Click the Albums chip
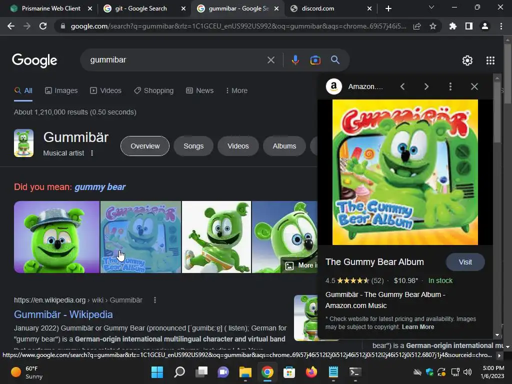512x384 pixels. click(284, 146)
